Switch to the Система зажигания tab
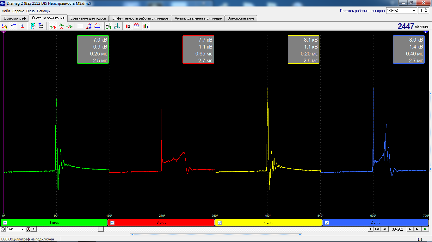The width and height of the screenshot is (432, 242). (x=48, y=18)
